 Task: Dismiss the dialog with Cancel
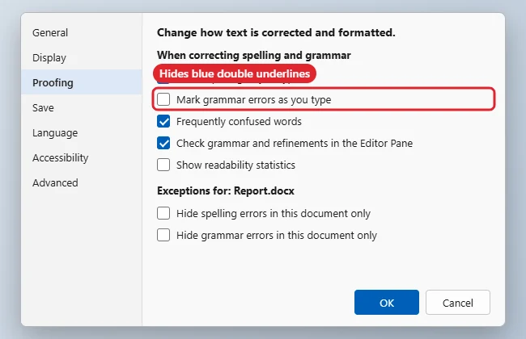(x=457, y=303)
